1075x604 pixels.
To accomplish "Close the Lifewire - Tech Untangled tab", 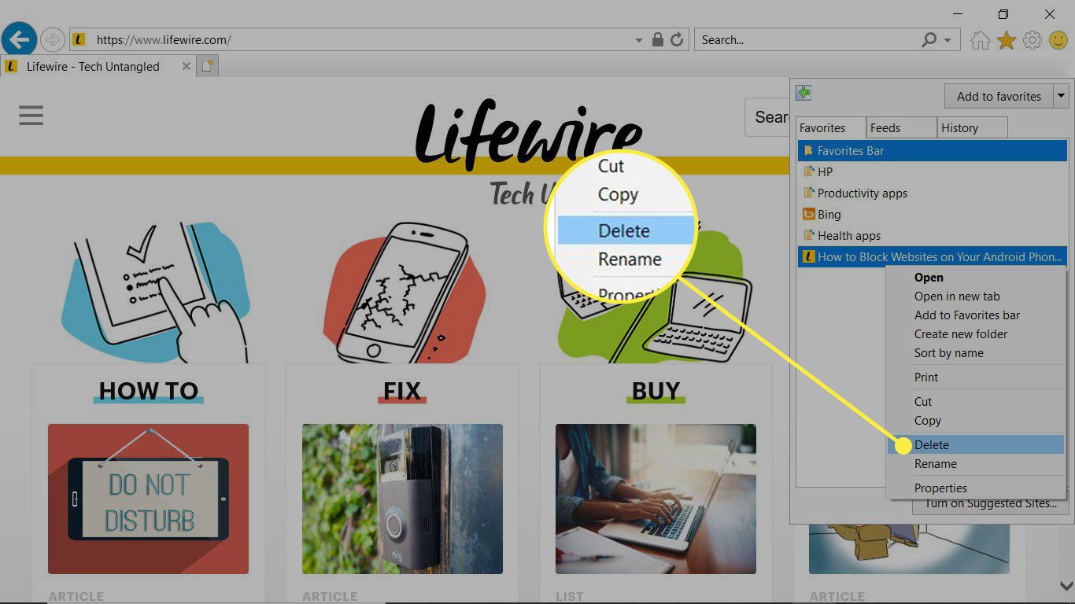I will tap(187, 67).
